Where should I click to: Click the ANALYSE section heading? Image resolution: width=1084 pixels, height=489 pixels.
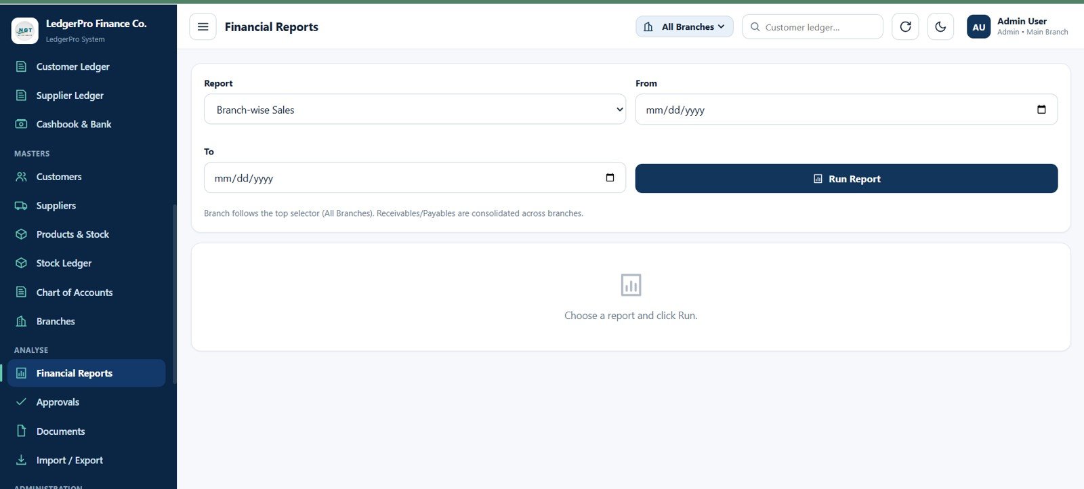tap(31, 350)
